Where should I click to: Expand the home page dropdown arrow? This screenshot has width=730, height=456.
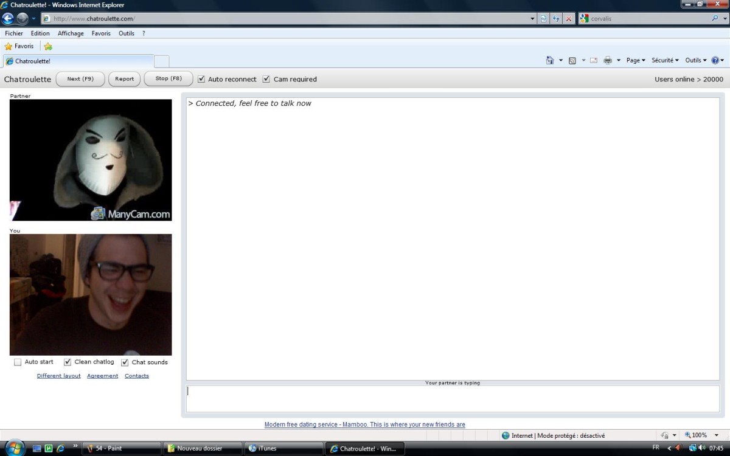(x=561, y=60)
